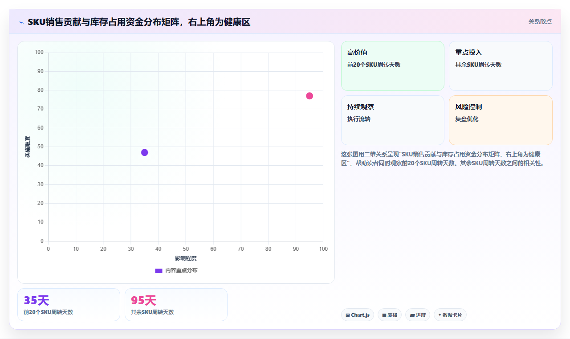The height and width of the screenshot is (339, 570).
Task: Open the 高价值 quadrant card
Action: (393, 66)
